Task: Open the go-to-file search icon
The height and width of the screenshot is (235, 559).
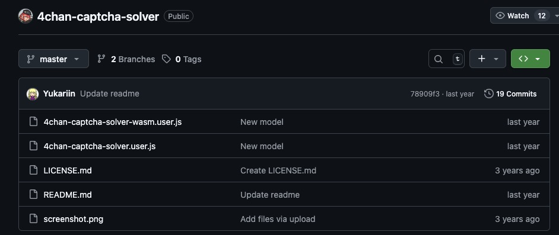Action: pos(439,59)
